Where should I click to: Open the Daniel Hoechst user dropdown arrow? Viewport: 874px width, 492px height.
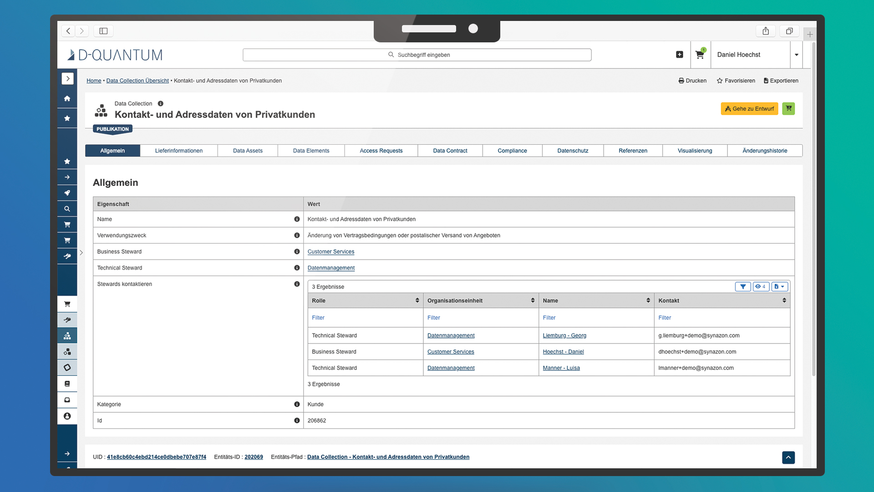pos(797,55)
